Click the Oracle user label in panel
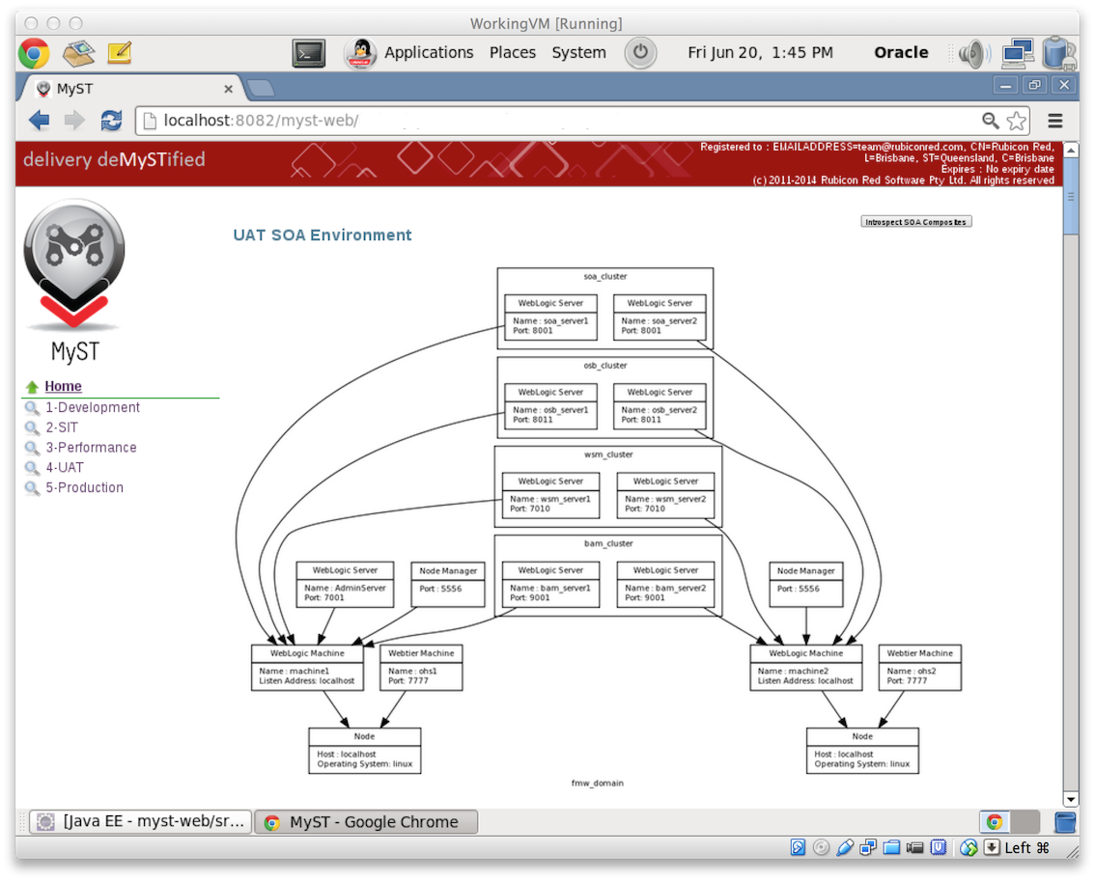1095x881 pixels. [901, 53]
